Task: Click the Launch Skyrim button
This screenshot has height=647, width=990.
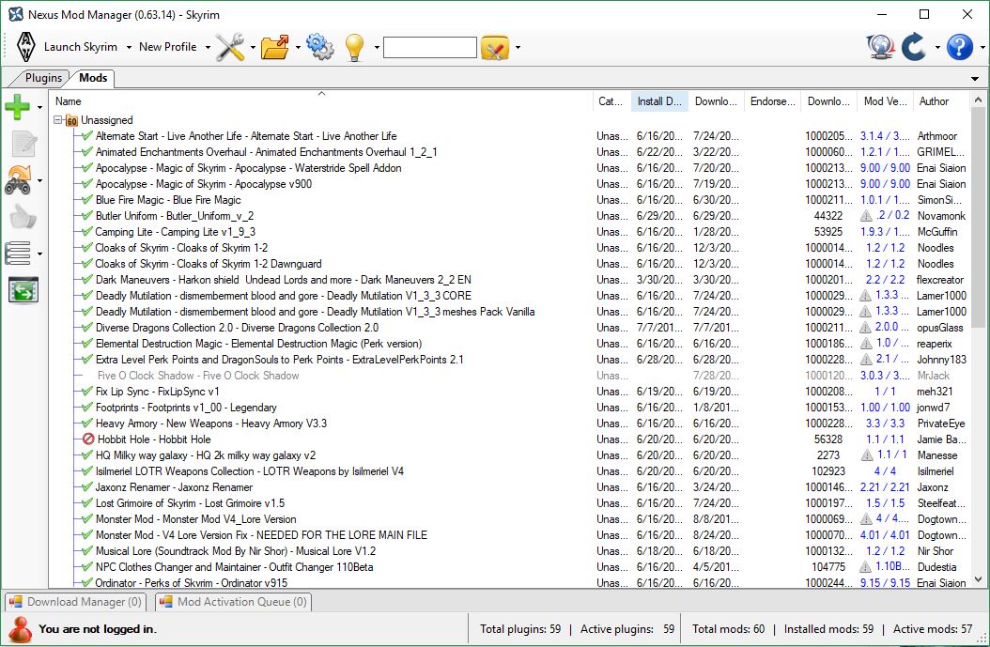Action: coord(79,47)
